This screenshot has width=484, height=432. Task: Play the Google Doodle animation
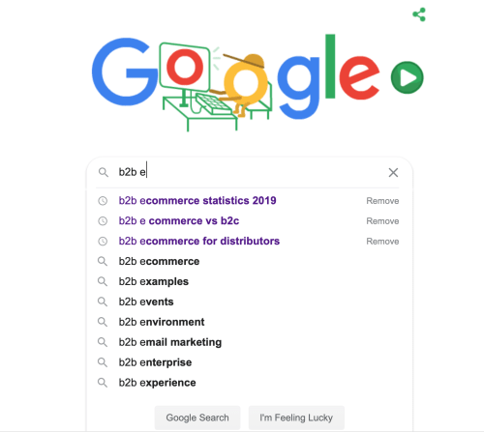(407, 77)
